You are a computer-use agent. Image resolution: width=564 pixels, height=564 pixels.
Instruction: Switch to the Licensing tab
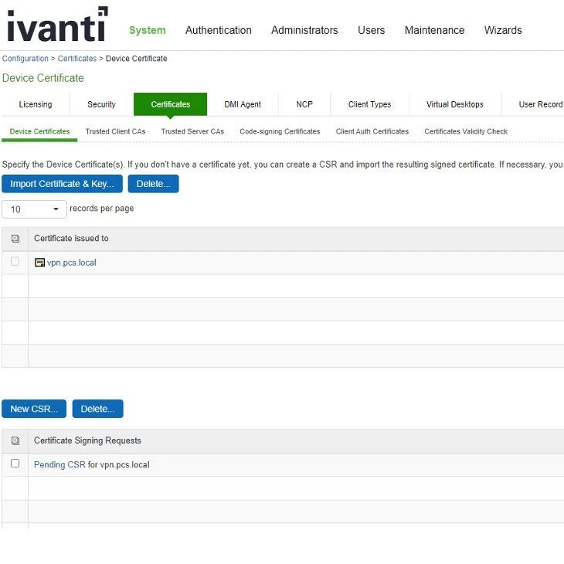point(36,104)
